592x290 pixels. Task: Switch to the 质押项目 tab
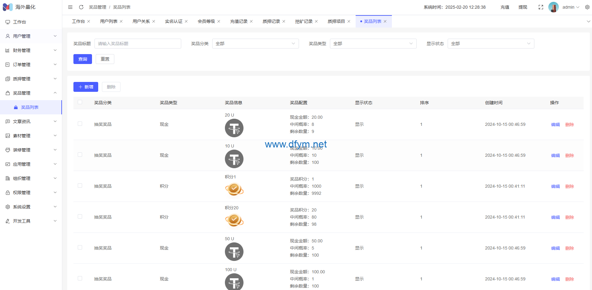[x=336, y=21]
